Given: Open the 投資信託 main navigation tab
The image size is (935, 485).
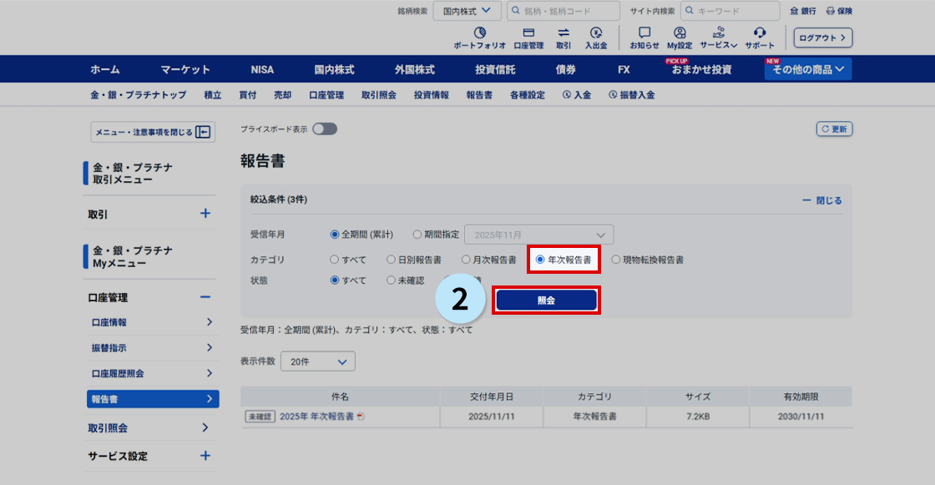Looking at the screenshot, I should 495,69.
